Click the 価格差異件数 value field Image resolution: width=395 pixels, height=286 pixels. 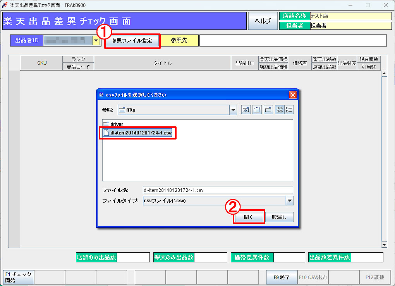pyautogui.click(x=289, y=257)
